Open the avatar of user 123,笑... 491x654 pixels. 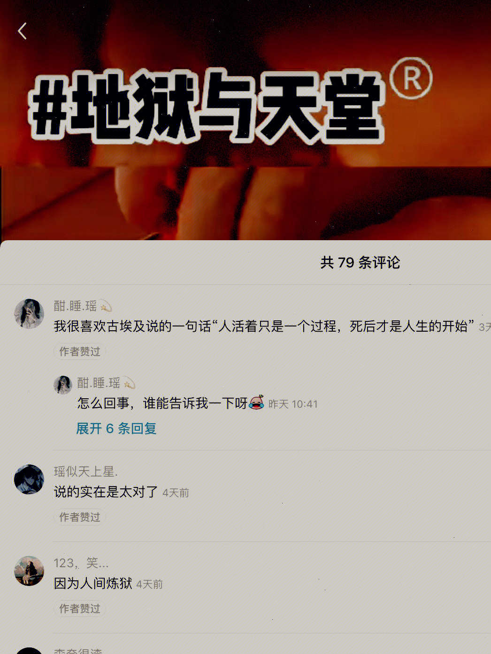29,571
